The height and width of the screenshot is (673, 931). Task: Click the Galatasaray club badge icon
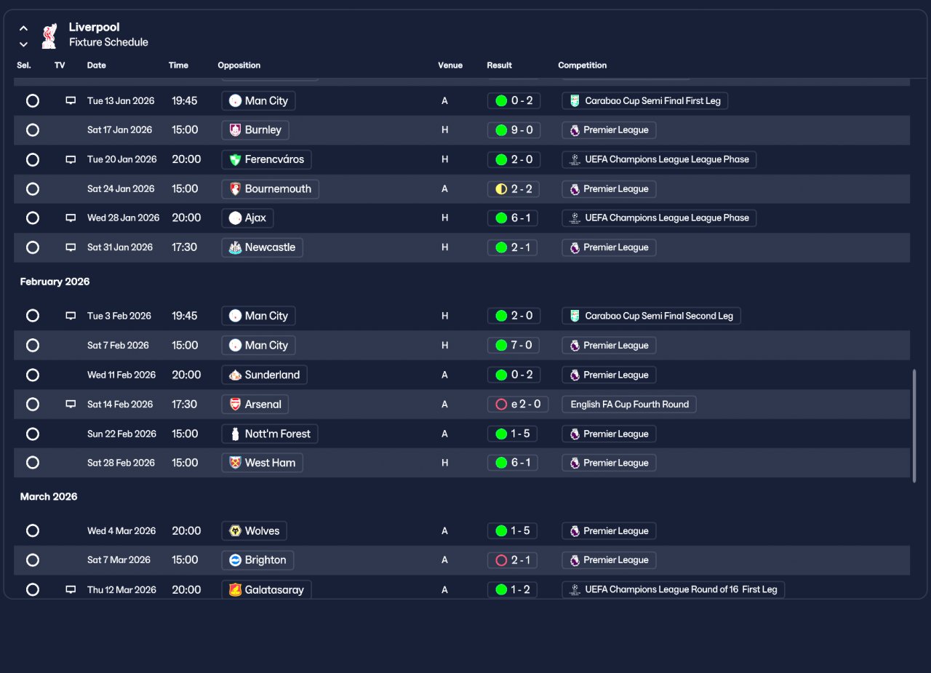click(x=235, y=589)
